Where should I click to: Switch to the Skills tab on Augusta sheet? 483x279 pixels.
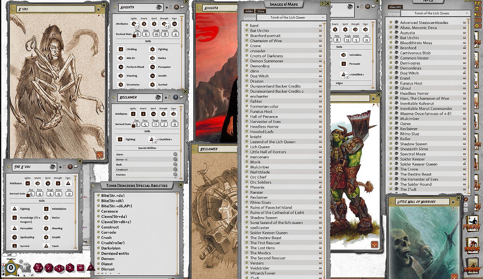pyautogui.click(x=188, y=31)
